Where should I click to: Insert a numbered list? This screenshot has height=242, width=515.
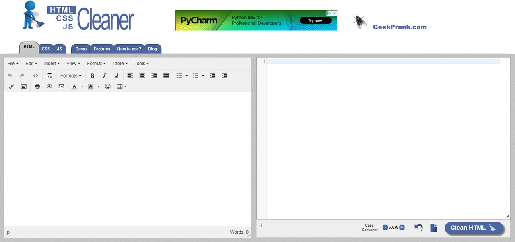(x=196, y=76)
